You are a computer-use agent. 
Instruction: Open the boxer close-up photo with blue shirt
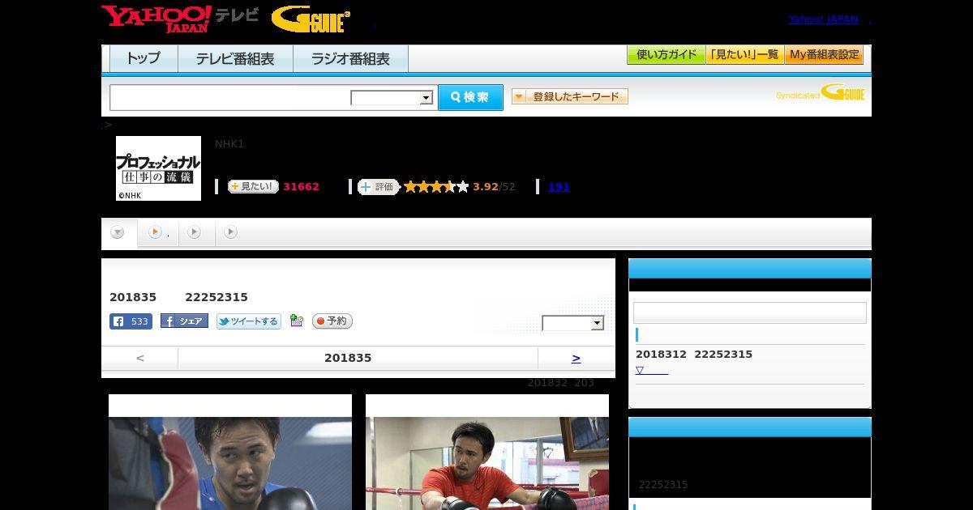coord(230,463)
